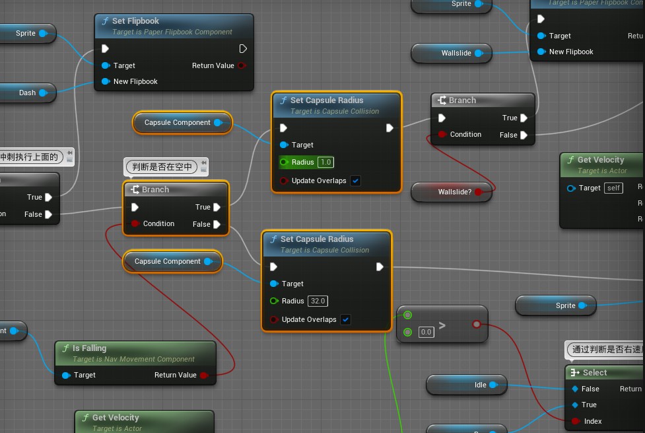Click Condition pin of Branch wired to Wallslide?
The width and height of the screenshot is (645, 433).
click(x=442, y=135)
